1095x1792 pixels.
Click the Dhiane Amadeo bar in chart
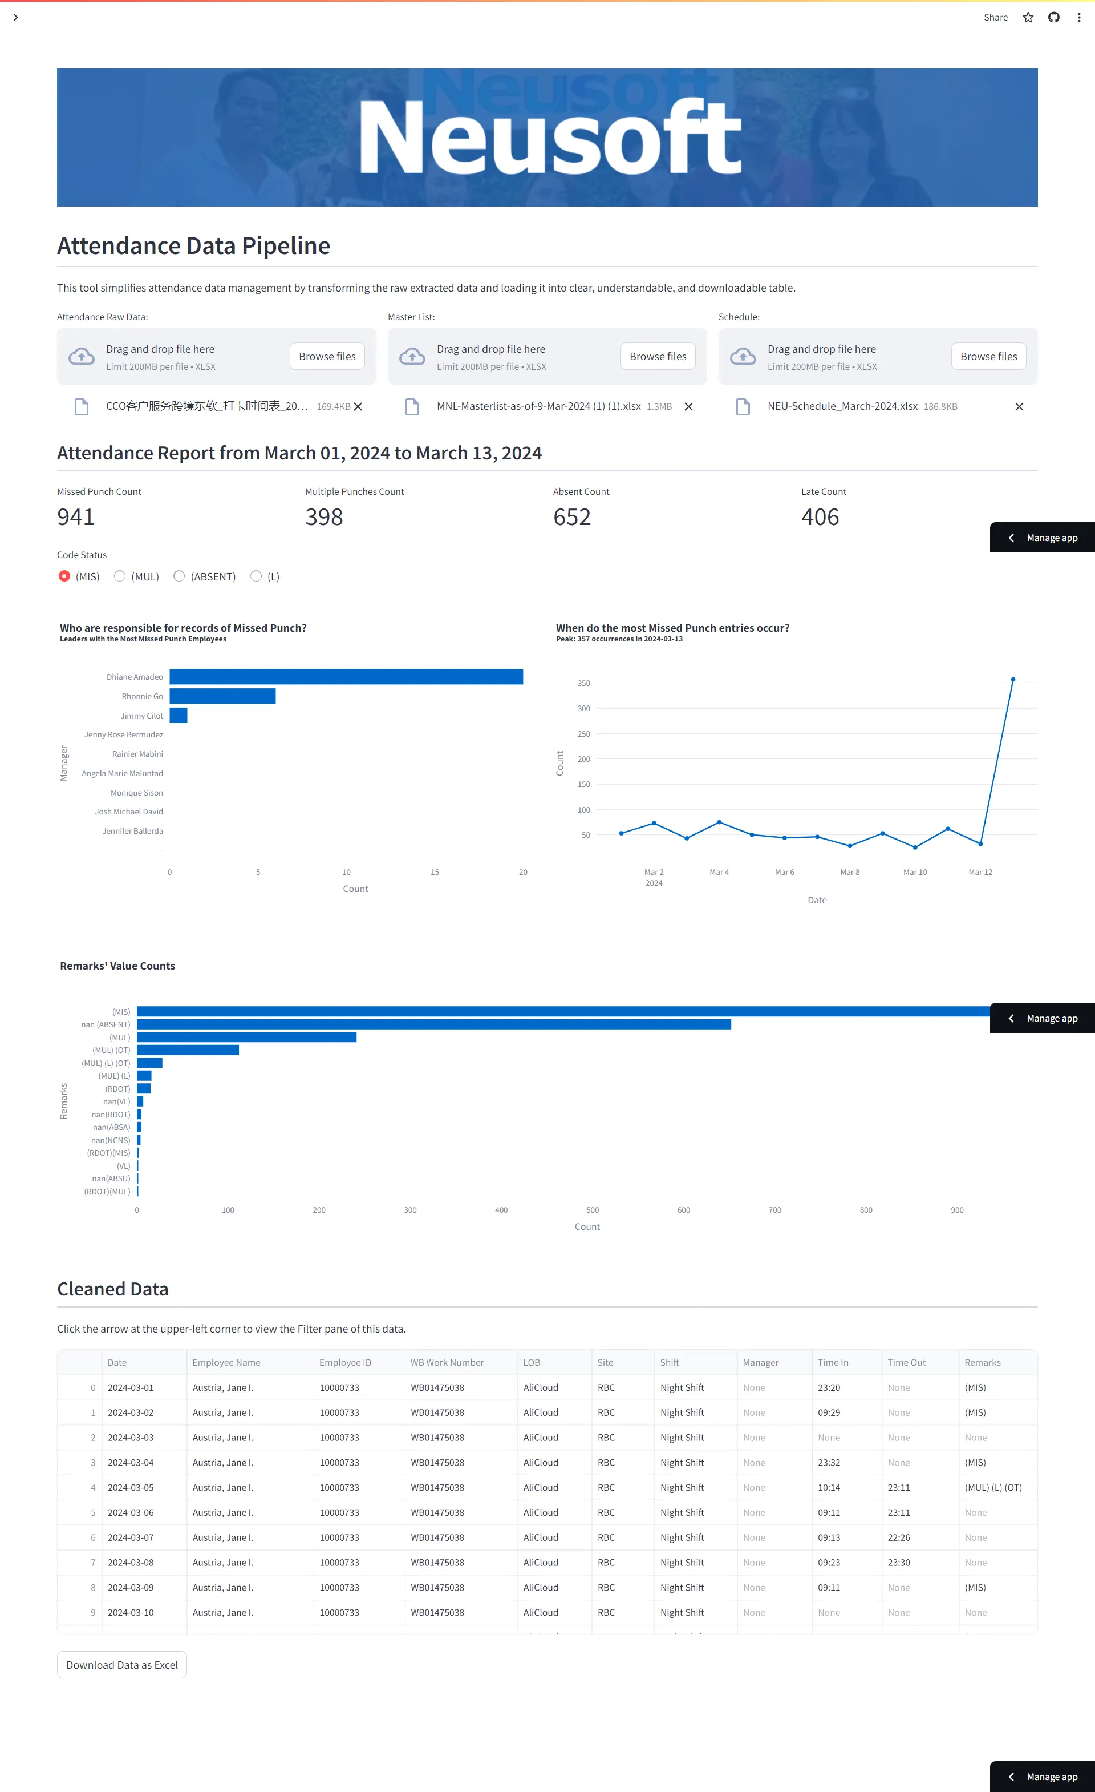pos(346,676)
